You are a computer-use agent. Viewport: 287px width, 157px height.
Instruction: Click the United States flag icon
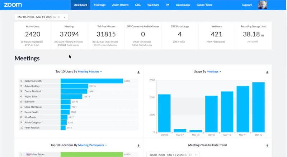[28, 155]
